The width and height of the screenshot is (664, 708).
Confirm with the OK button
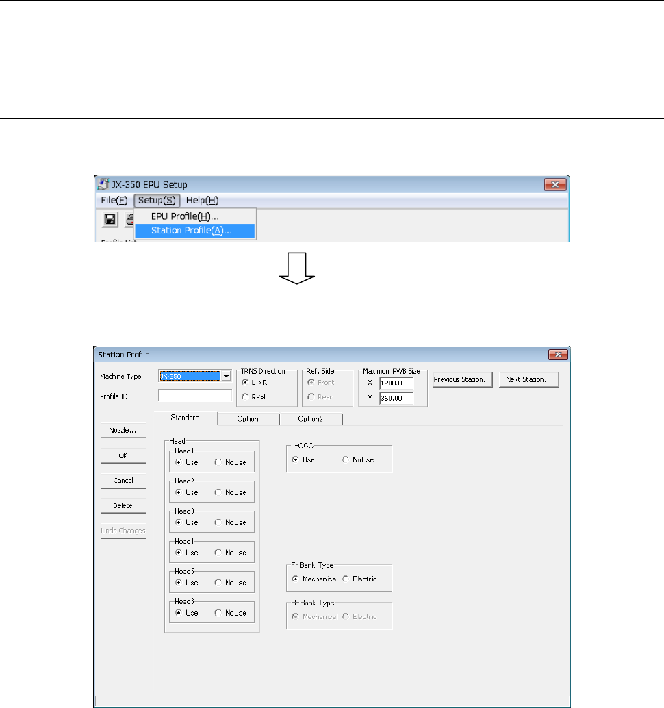(123, 455)
